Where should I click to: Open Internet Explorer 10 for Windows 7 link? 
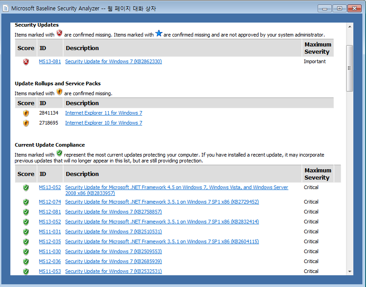pyautogui.click(x=103, y=123)
